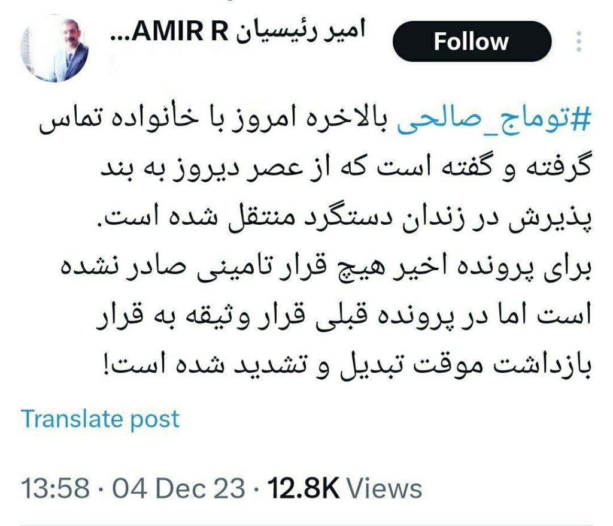Viewport: 613px width, 526px height.
Task: Open the #توماج_صالحی hashtag
Action: [494, 120]
